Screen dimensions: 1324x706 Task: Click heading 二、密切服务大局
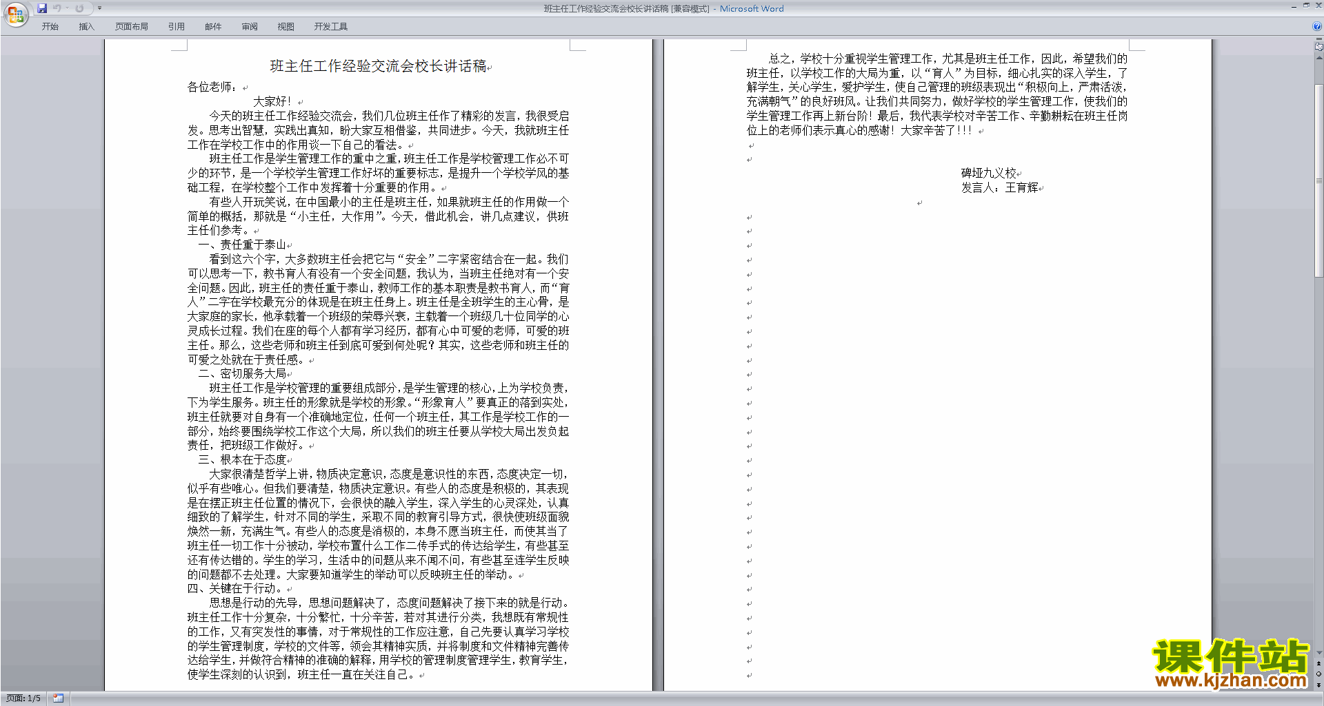pyautogui.click(x=242, y=374)
